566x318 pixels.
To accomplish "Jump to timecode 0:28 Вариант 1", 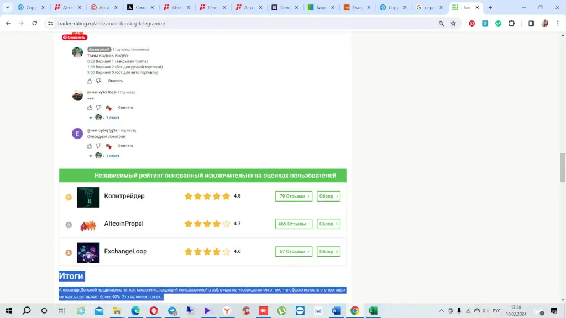I will coord(91,61).
